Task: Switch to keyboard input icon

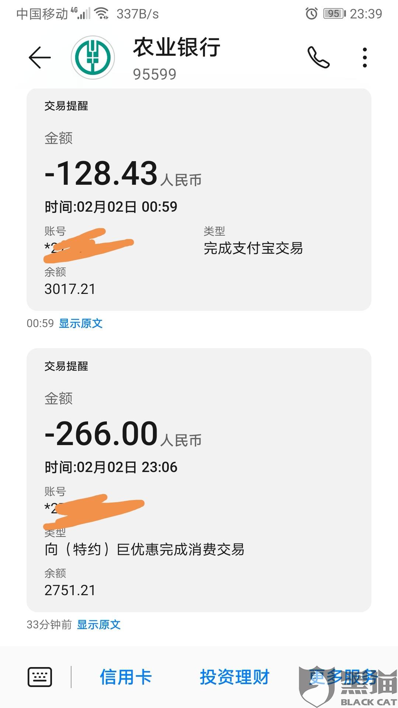Action: pyautogui.click(x=40, y=677)
